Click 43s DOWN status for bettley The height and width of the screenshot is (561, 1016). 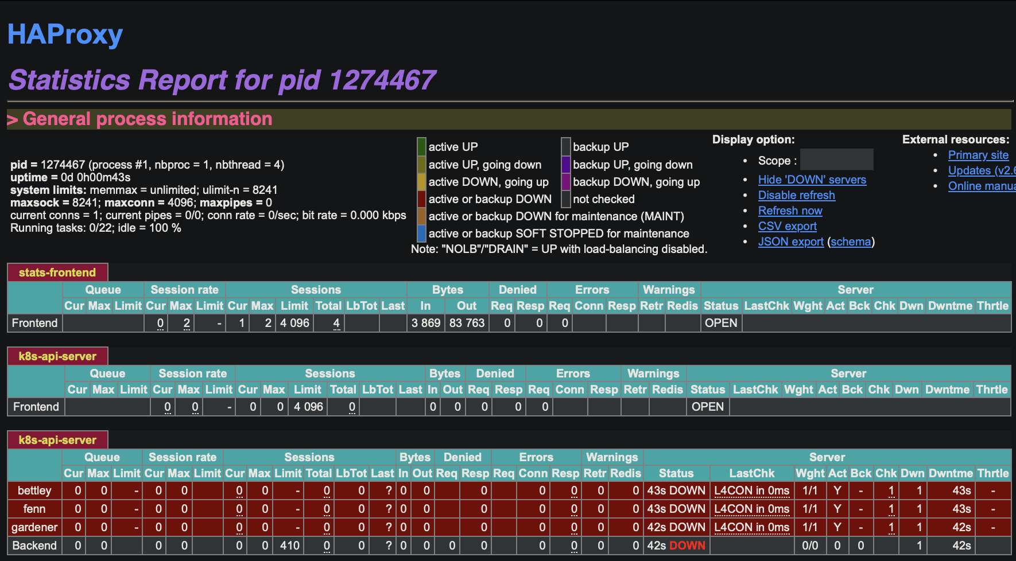[676, 490]
